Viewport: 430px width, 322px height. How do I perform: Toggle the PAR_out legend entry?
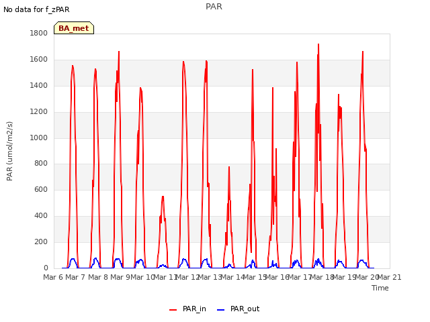coord(238,309)
